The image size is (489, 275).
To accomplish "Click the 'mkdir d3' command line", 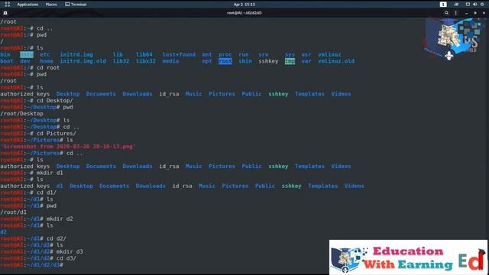I will point(41,251).
